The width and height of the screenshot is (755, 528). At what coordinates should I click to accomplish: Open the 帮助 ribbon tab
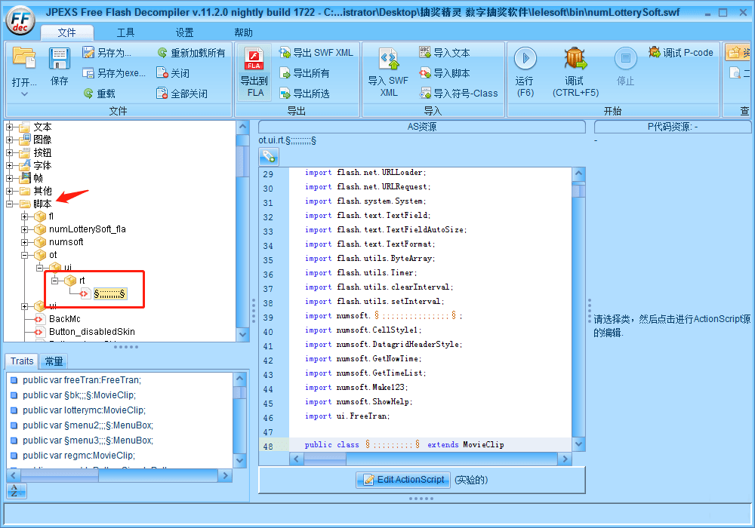243,32
